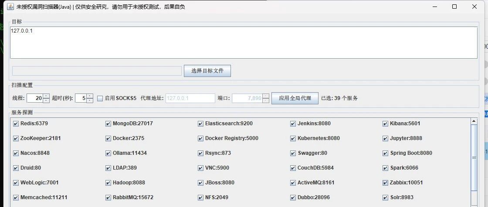The image size is (488, 207).
Task: Toggle the Docker:2375 checkbox
Action: (108, 138)
